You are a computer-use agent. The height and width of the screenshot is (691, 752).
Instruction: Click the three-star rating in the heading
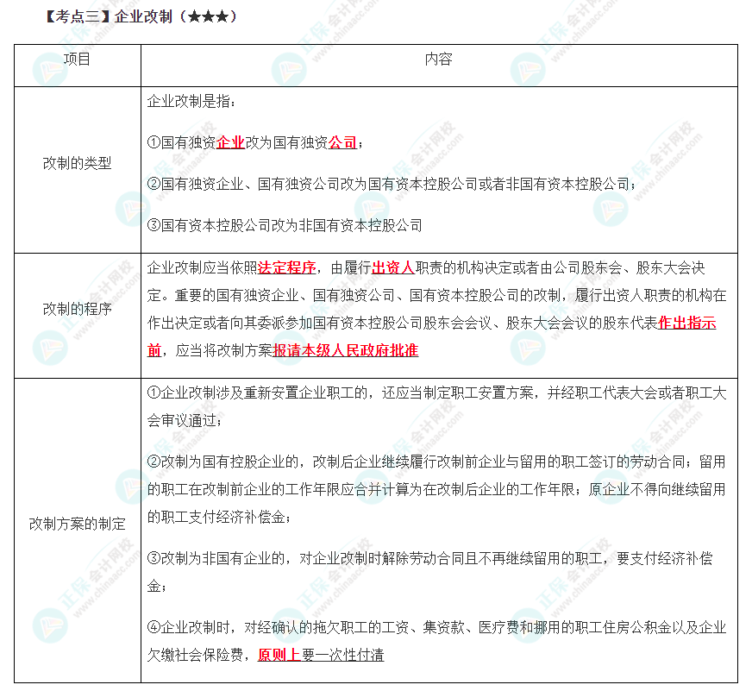pyautogui.click(x=208, y=16)
